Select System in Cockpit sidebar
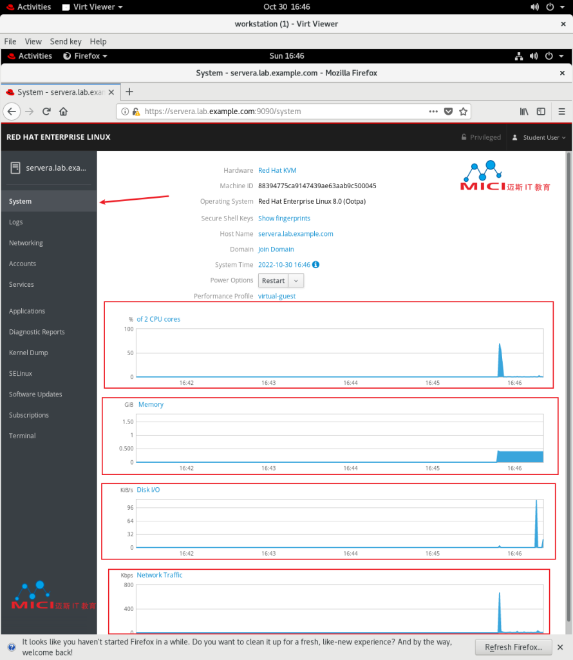 [x=49, y=201]
